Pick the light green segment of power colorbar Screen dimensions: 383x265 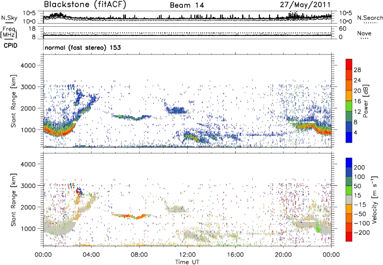pos(349,106)
